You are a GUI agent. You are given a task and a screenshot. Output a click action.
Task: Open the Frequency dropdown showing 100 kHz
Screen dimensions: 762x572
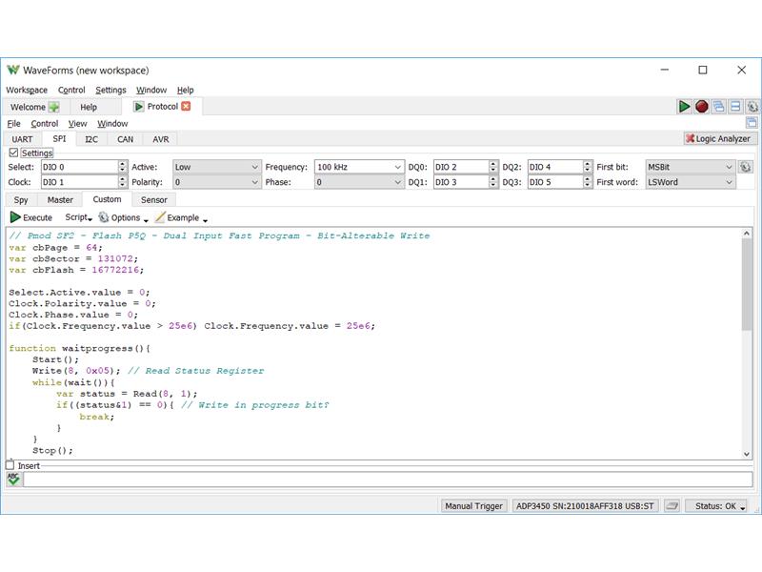click(x=359, y=167)
